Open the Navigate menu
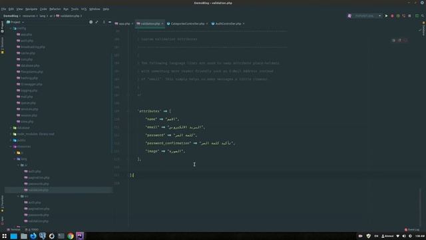The height and width of the screenshot is (240, 426). (x=31, y=9)
